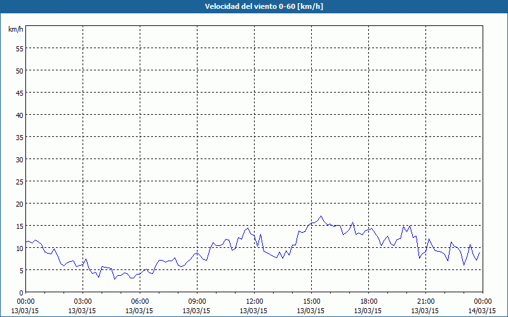Select the 0 km/h axis label
508x317 pixels.
[x=22, y=293]
